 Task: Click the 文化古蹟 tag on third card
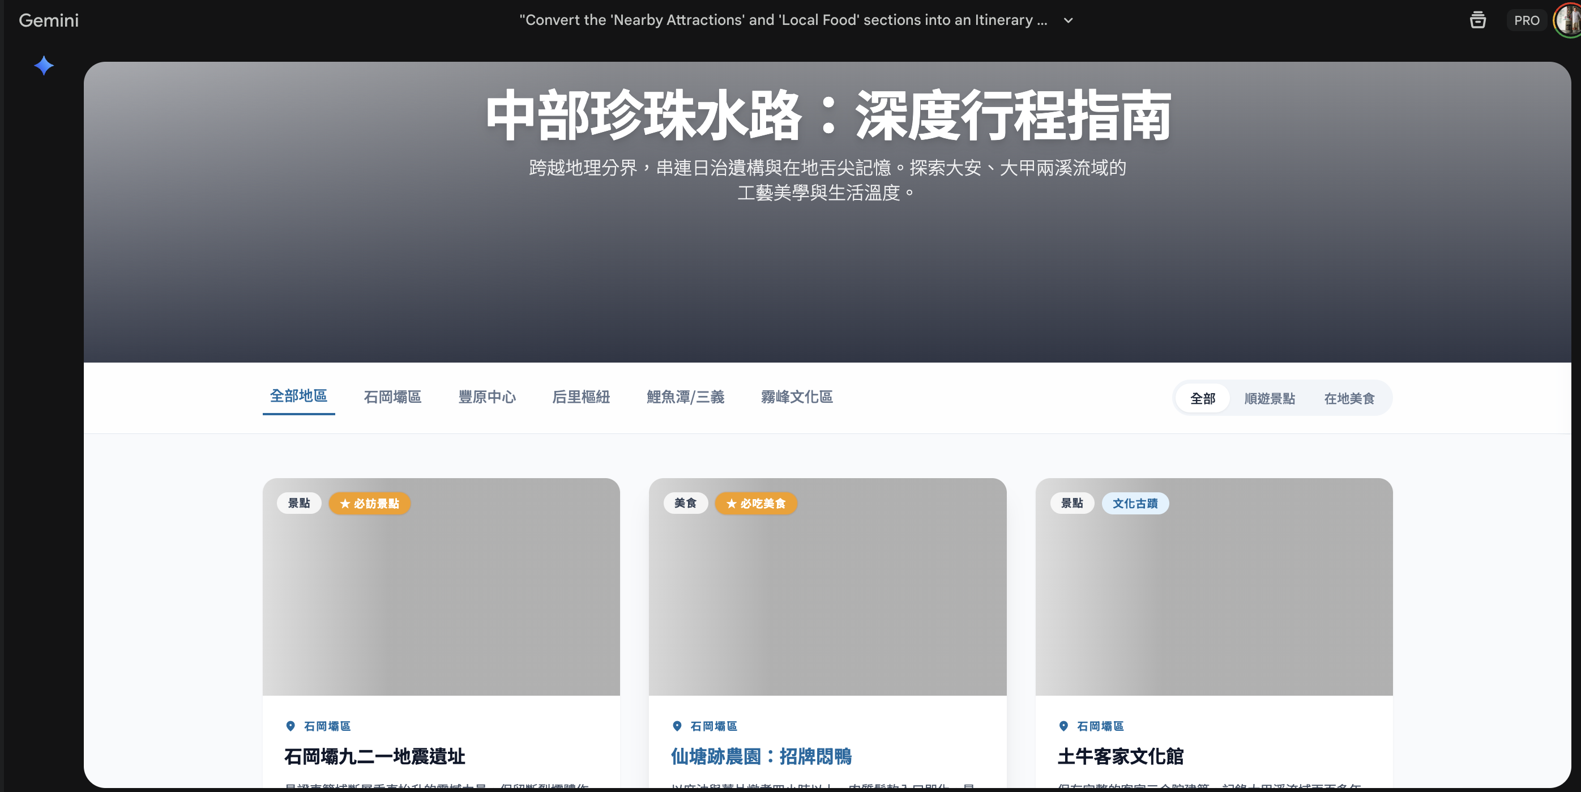coord(1135,504)
